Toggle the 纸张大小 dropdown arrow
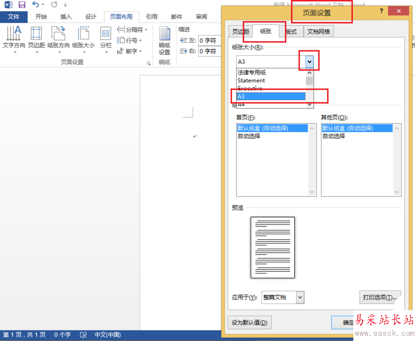The width and height of the screenshot is (415, 341). point(309,62)
